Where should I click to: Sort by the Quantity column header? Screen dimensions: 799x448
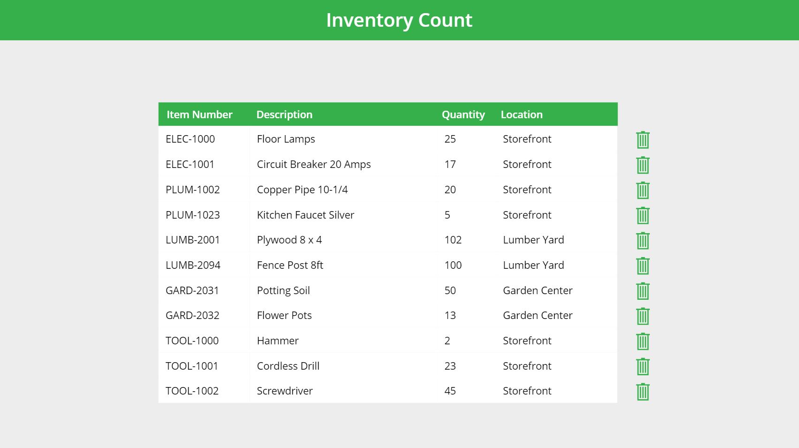tap(463, 114)
